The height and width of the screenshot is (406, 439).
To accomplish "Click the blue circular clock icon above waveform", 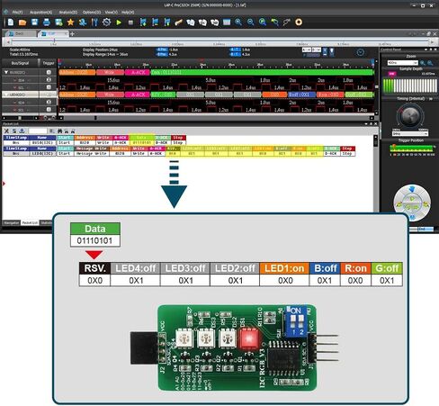I will (x=361, y=52).
